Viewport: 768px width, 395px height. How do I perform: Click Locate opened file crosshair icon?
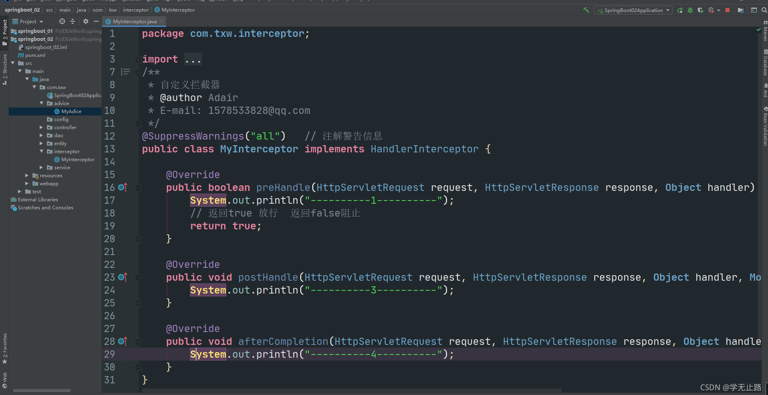tap(62, 21)
